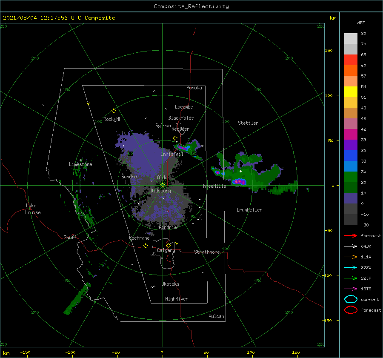The image size is (383, 358).
Task: Click the cyan current ellipse icon
Action: (x=351, y=299)
